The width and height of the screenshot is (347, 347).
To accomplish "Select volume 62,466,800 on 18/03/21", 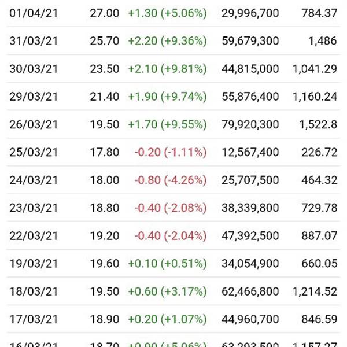I will tap(250, 291).
